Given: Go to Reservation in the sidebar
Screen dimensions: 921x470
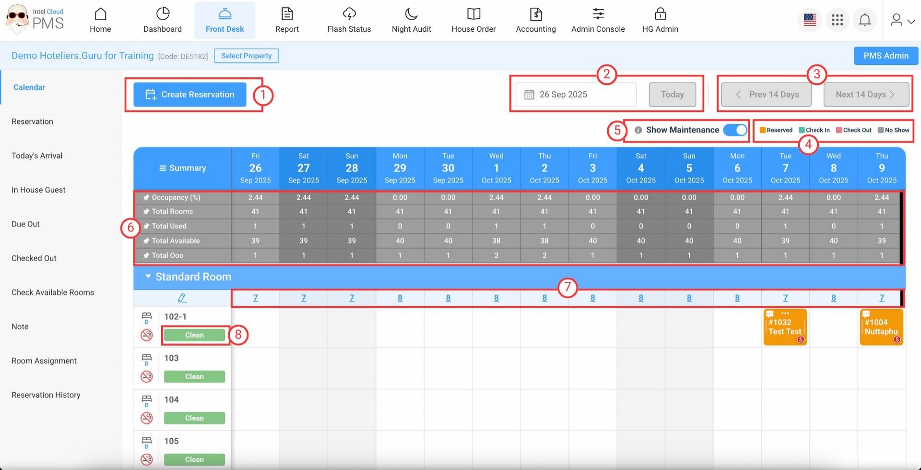Looking at the screenshot, I should (32, 121).
